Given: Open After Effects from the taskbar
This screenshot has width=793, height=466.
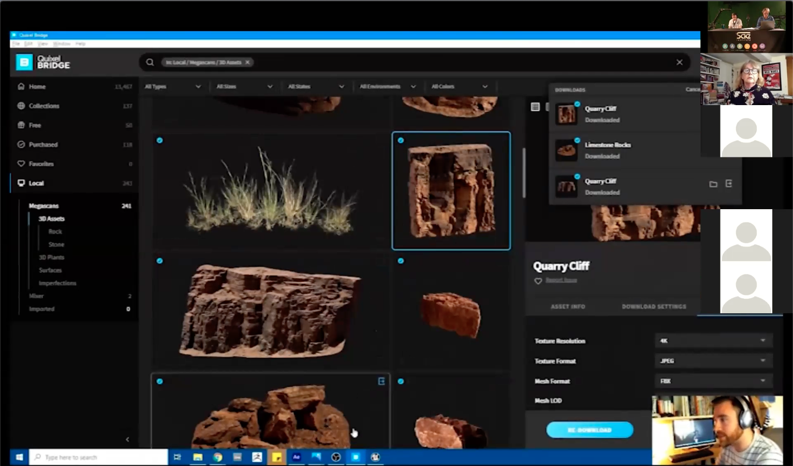Looking at the screenshot, I should click(x=297, y=457).
